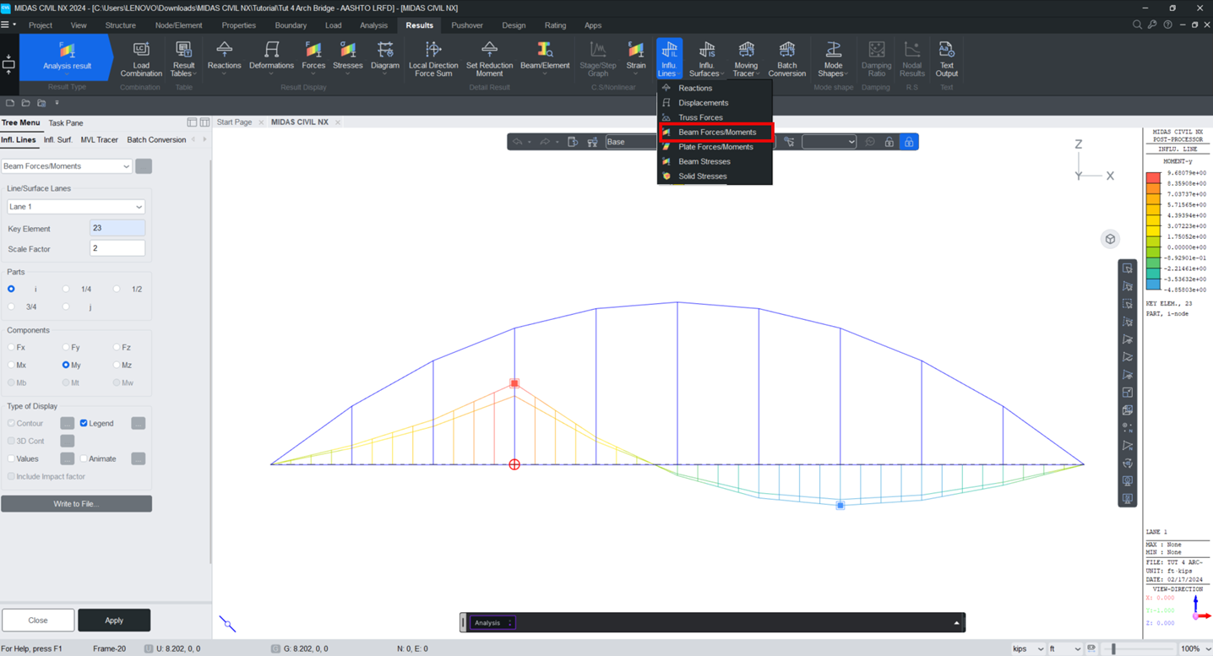Click the undo arrow in the view toolbar
1213x656 pixels.
coord(517,142)
